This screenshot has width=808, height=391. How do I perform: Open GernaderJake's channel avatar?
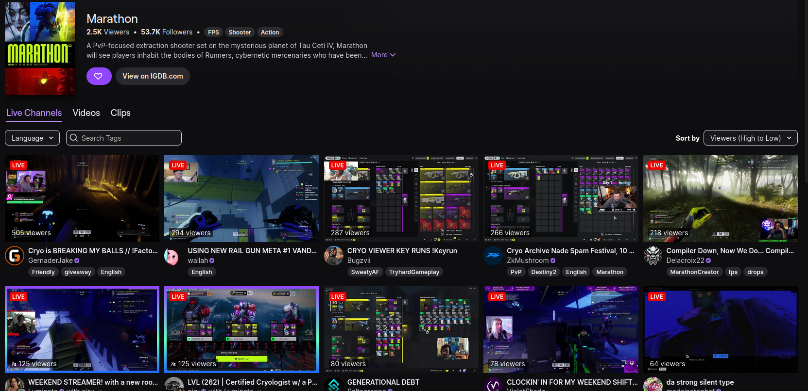15,256
